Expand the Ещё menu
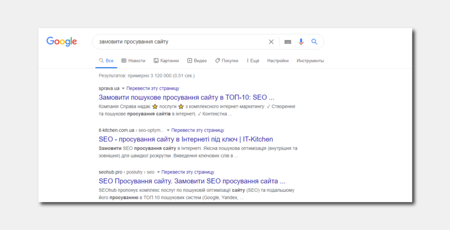 point(253,61)
